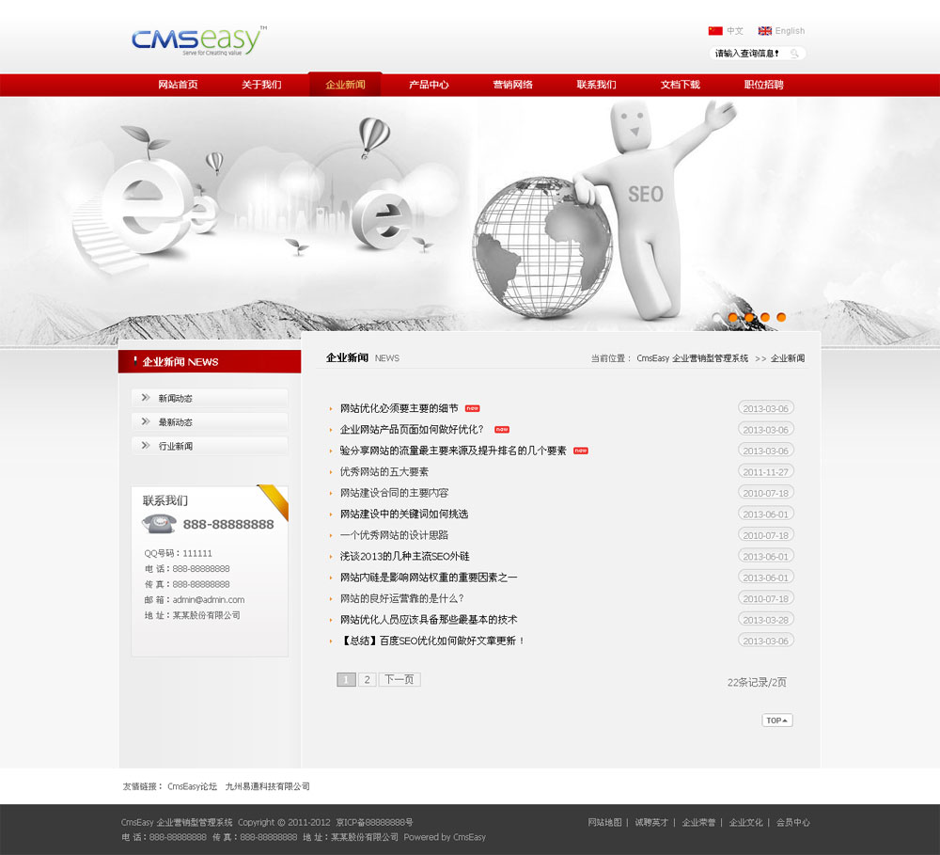Expand 最新动态 sidebar category
940x855 pixels.
tap(176, 422)
